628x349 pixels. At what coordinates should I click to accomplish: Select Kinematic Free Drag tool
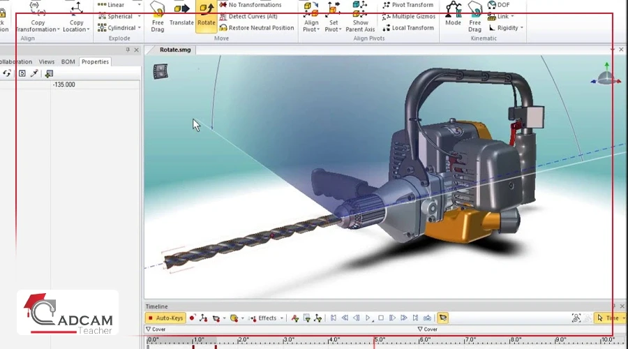[x=474, y=17]
